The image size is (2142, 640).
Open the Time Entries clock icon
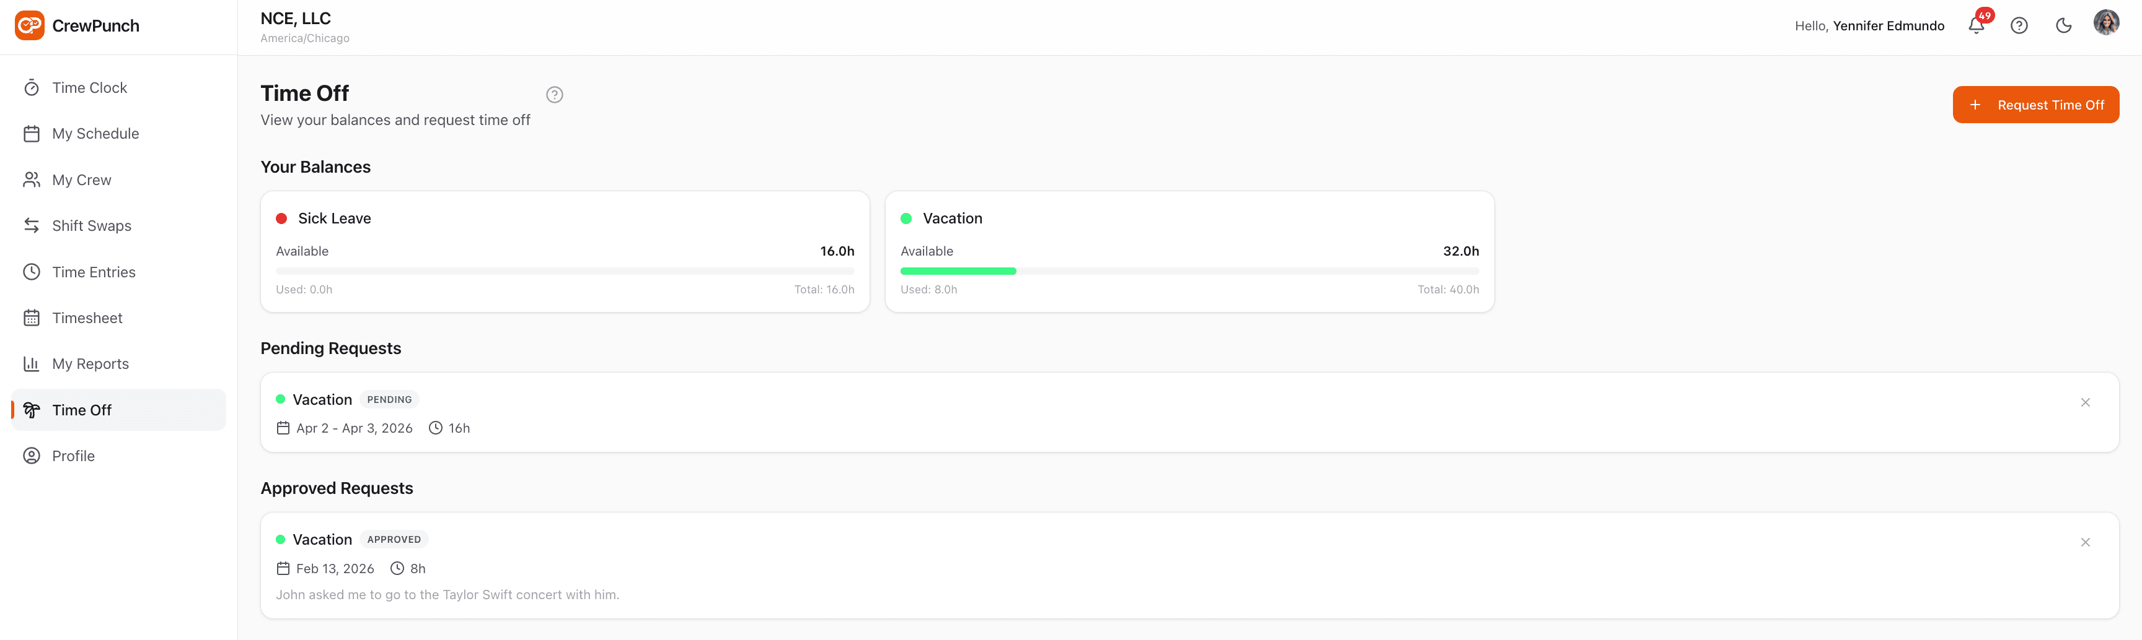(31, 272)
